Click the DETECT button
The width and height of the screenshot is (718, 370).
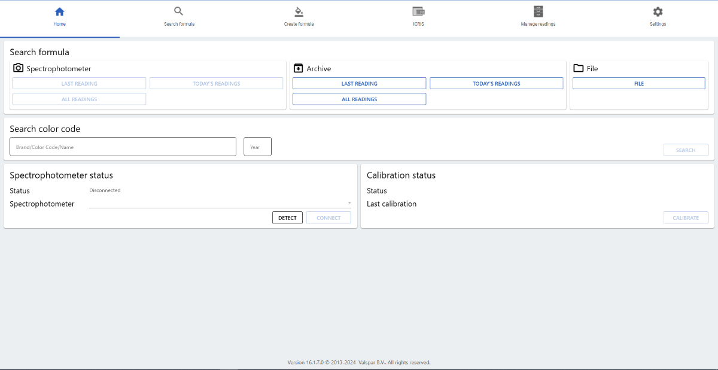(x=287, y=217)
